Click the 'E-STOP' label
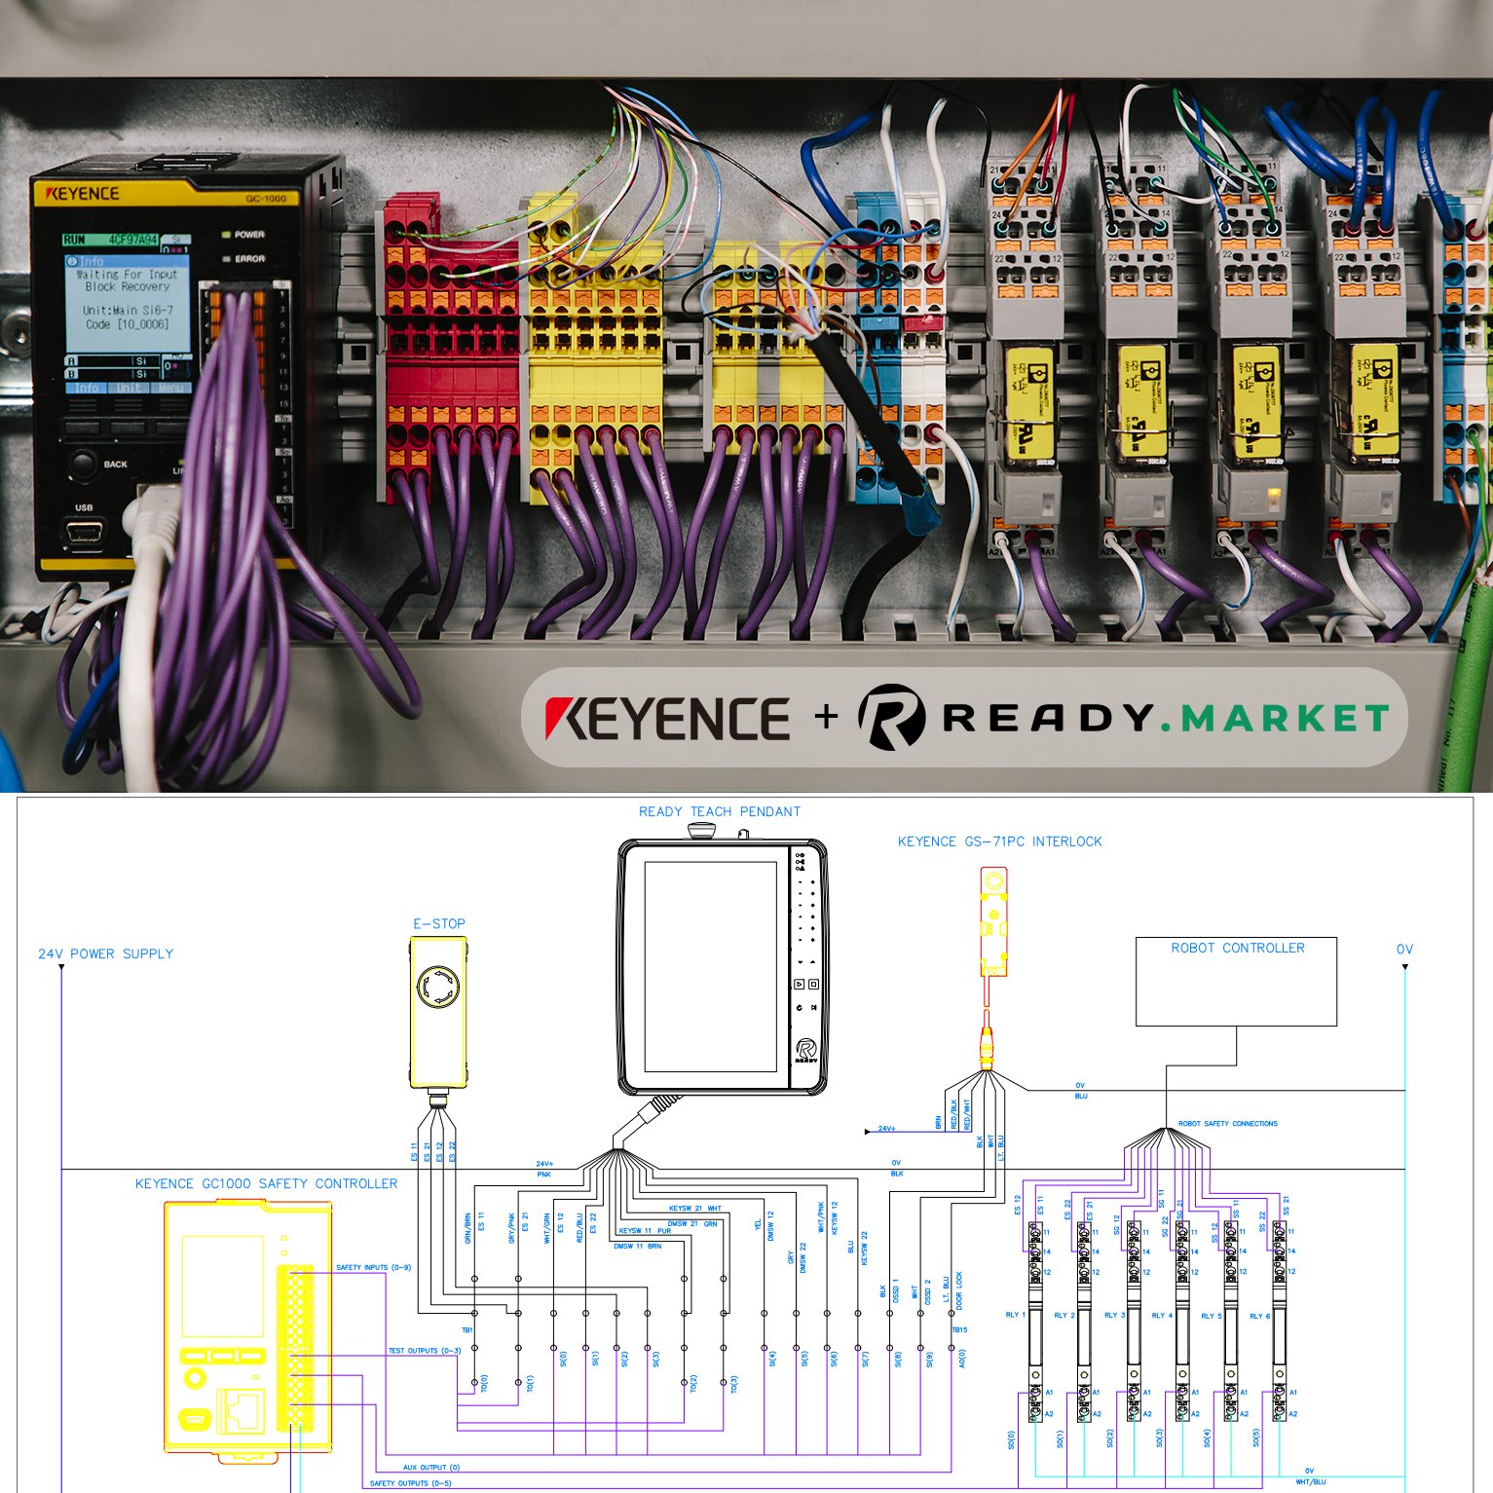Viewport: 1493px width, 1493px height. coord(439,923)
